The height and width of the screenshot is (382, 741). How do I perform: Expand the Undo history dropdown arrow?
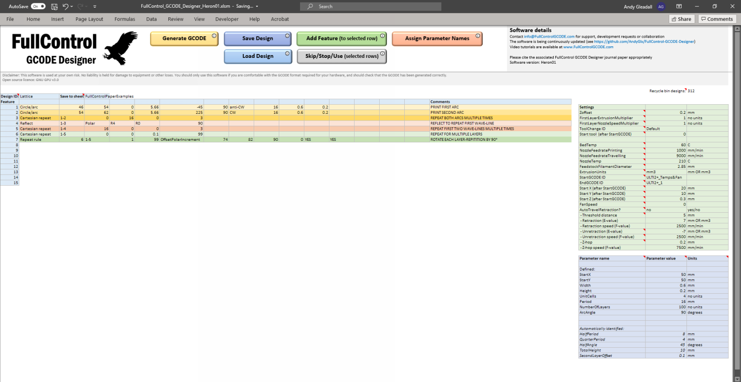(x=72, y=7)
